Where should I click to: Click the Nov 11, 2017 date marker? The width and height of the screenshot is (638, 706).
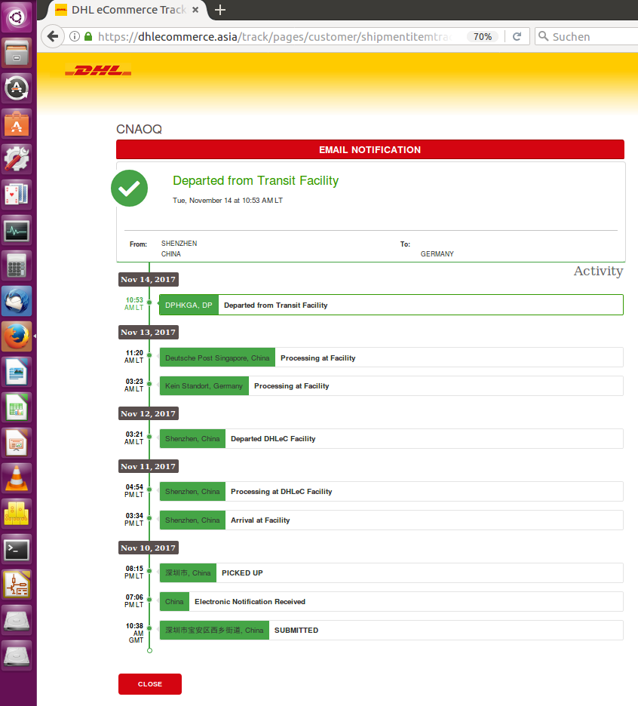point(148,466)
